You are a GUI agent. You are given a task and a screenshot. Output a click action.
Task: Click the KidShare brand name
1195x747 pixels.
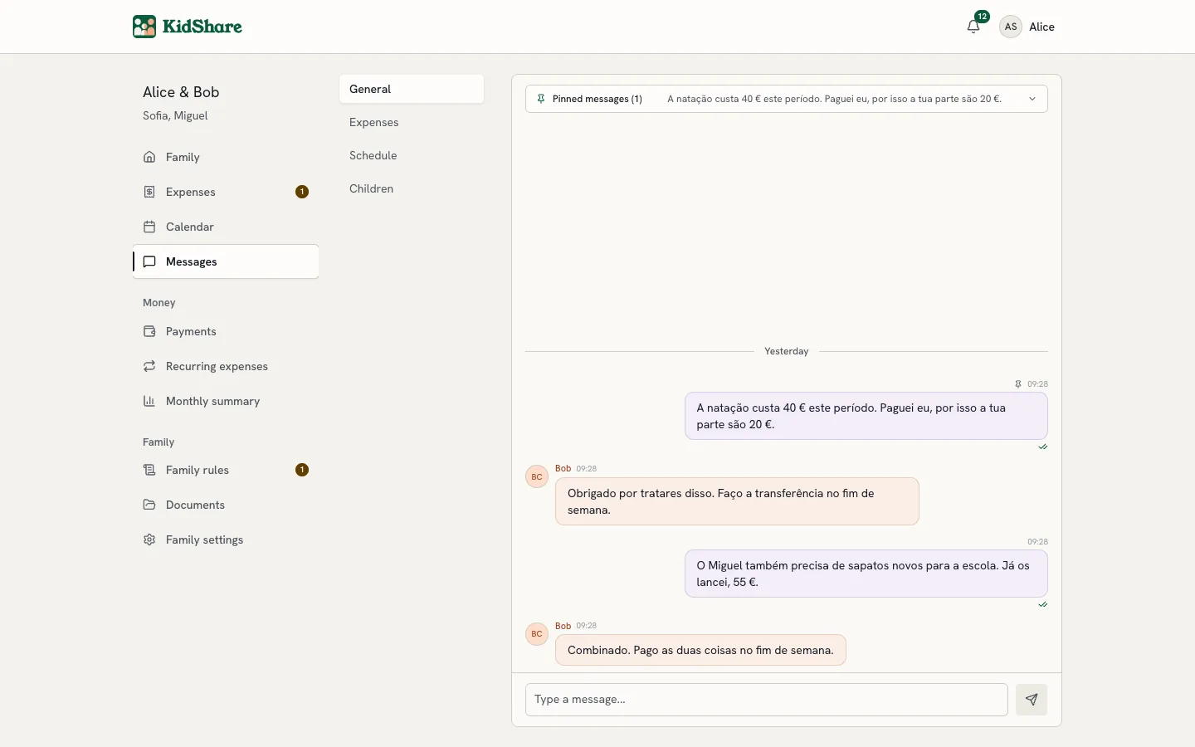[202, 27]
